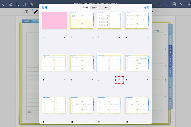Open the 이달 리뷰 side tab

171,72
